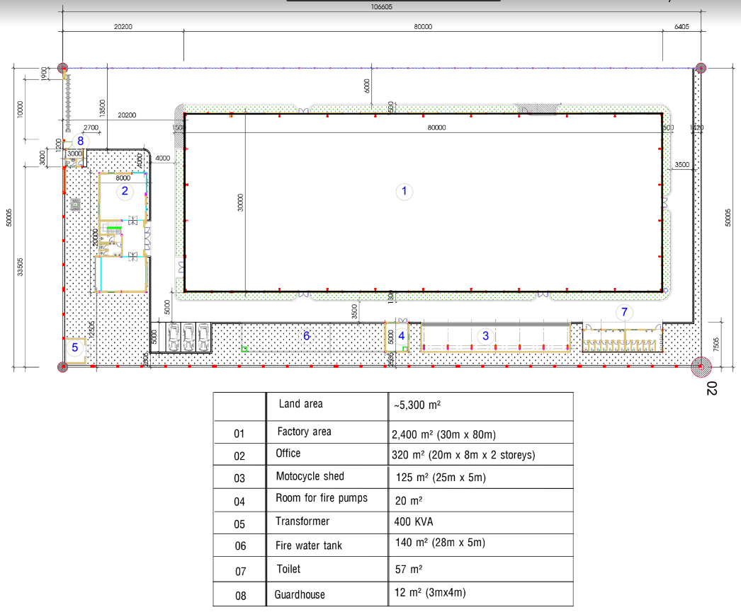The image size is (741, 612).
Task: Click the middle parked car symbol
Action: pyautogui.click(x=188, y=337)
